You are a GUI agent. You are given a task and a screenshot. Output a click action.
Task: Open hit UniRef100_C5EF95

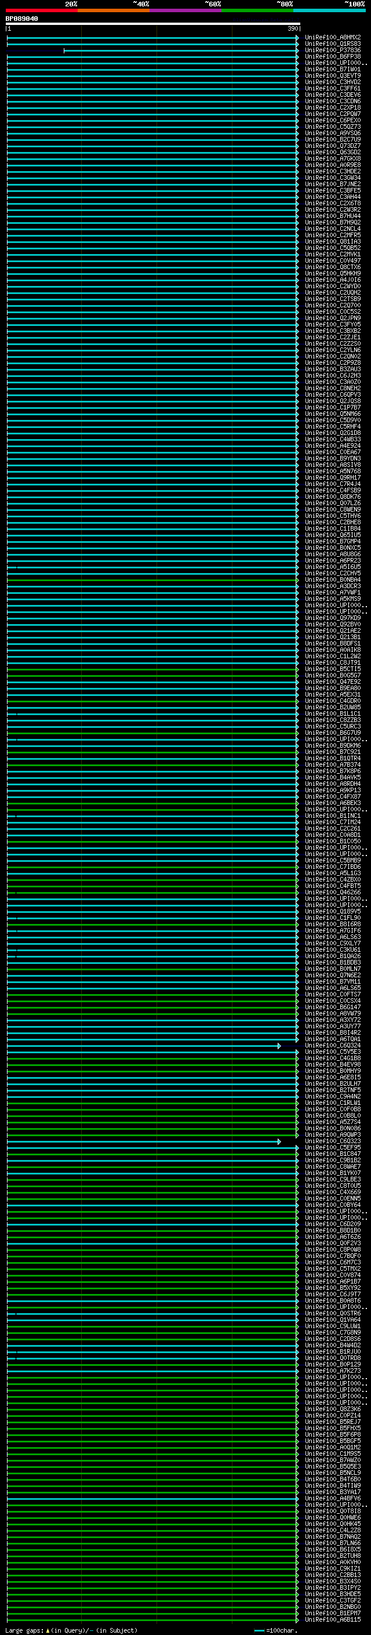tap(332, 1148)
